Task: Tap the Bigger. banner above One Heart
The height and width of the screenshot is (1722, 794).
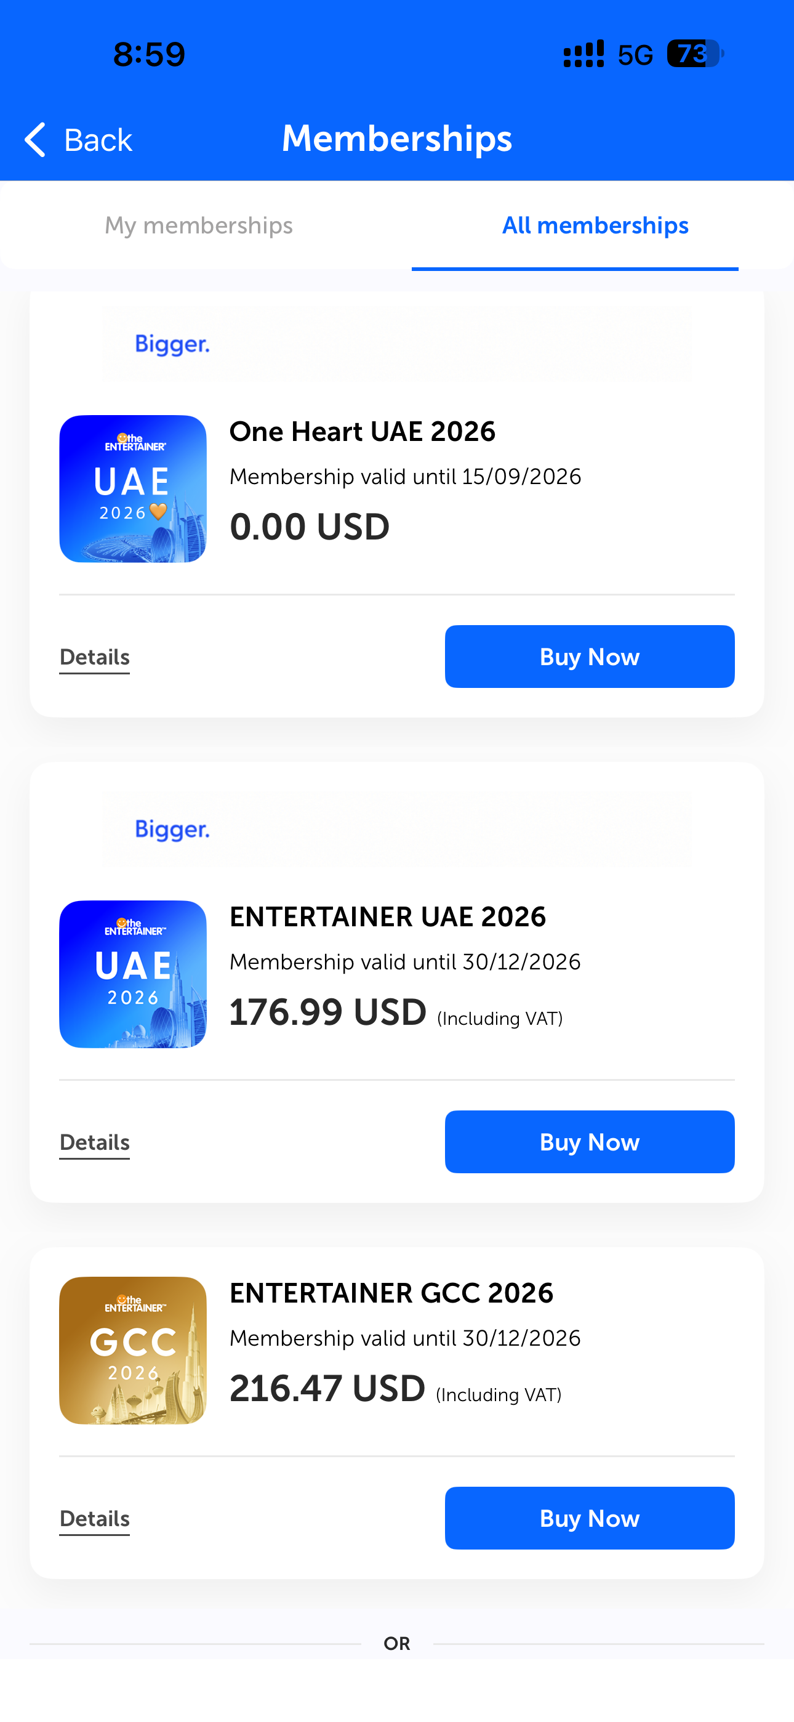Action: tap(397, 344)
